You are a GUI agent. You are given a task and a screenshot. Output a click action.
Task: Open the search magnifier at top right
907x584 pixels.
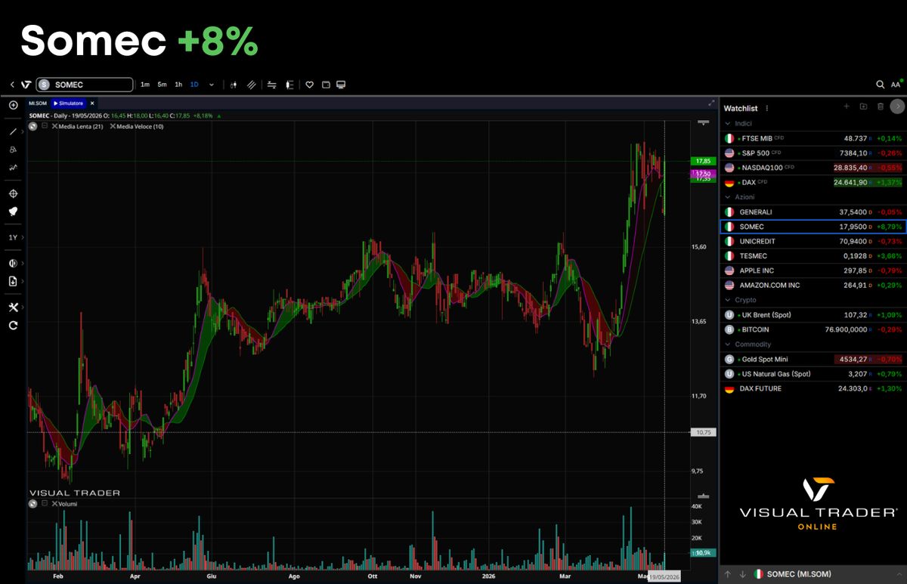[880, 85]
